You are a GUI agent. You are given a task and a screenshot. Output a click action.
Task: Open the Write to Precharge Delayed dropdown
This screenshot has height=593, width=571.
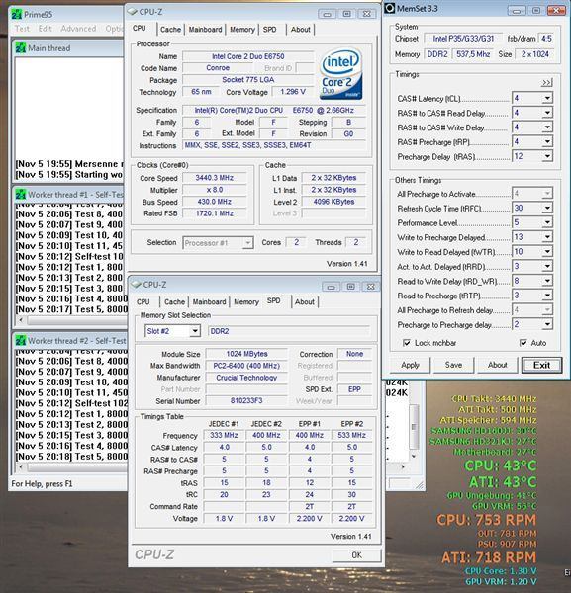547,237
